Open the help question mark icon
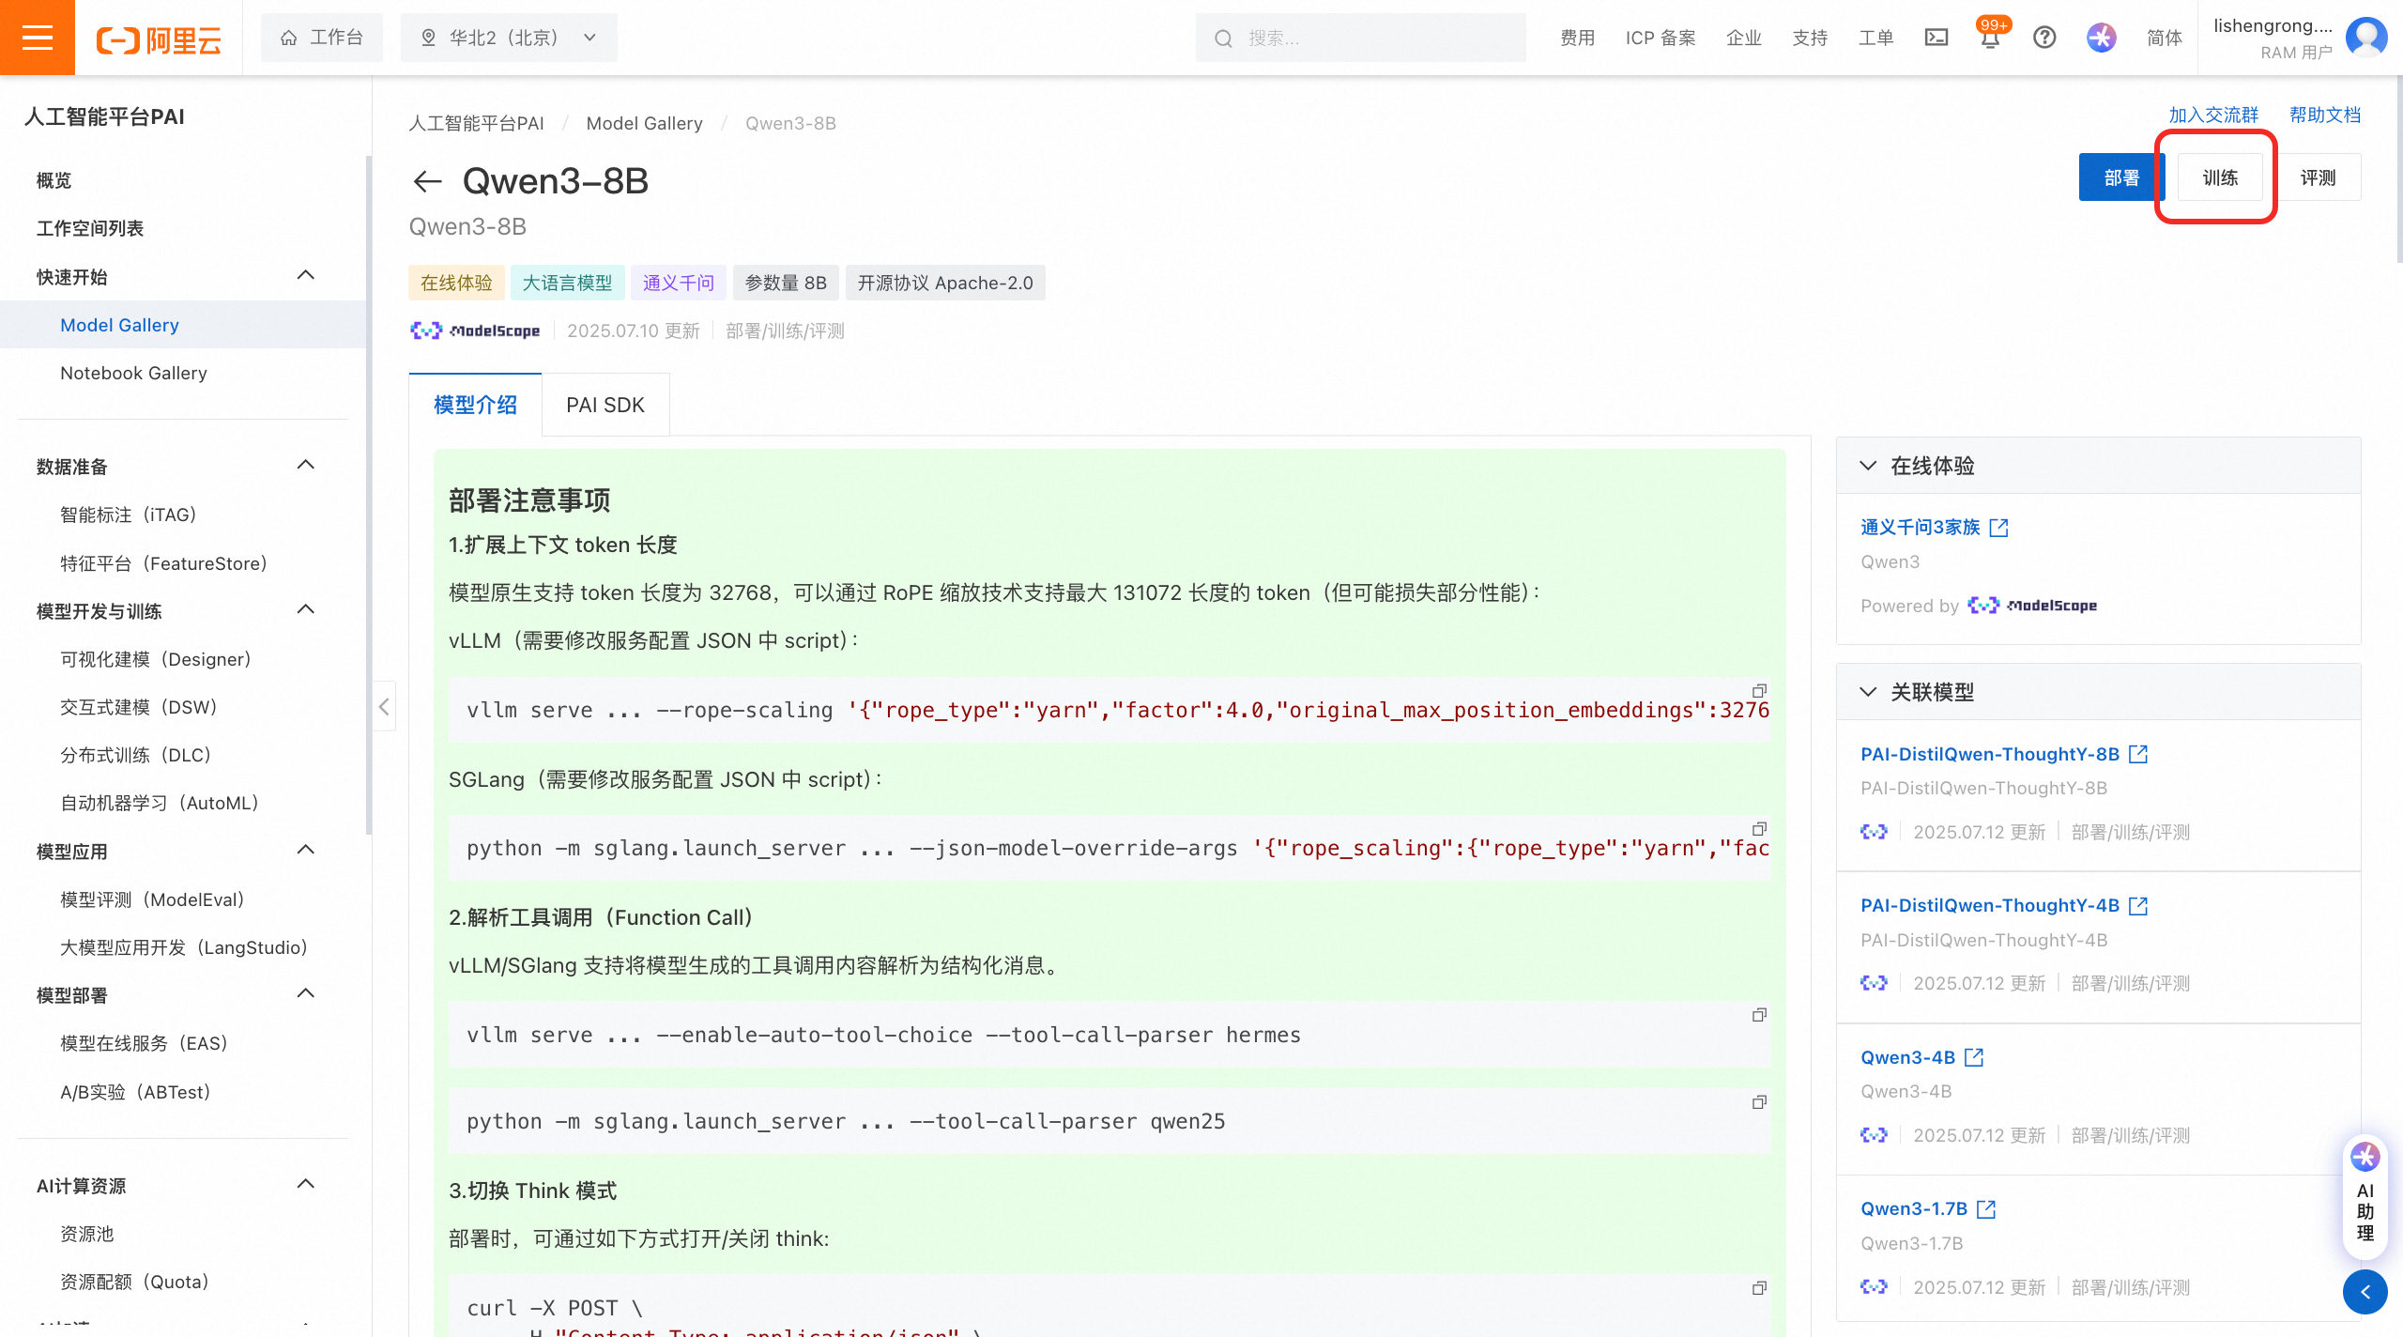Viewport: 2403px width, 1337px height. coord(2044,38)
